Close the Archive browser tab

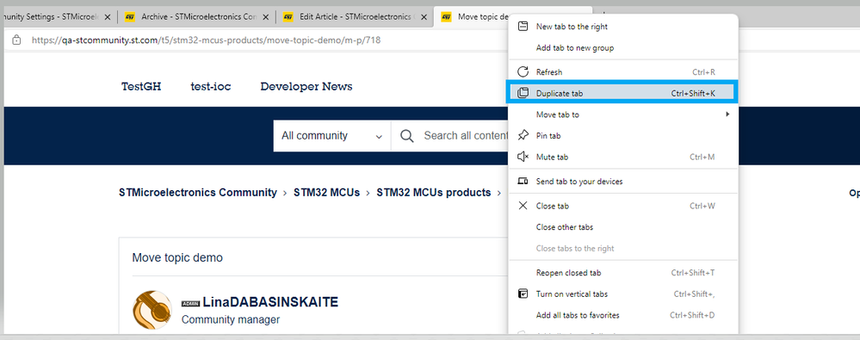point(265,17)
